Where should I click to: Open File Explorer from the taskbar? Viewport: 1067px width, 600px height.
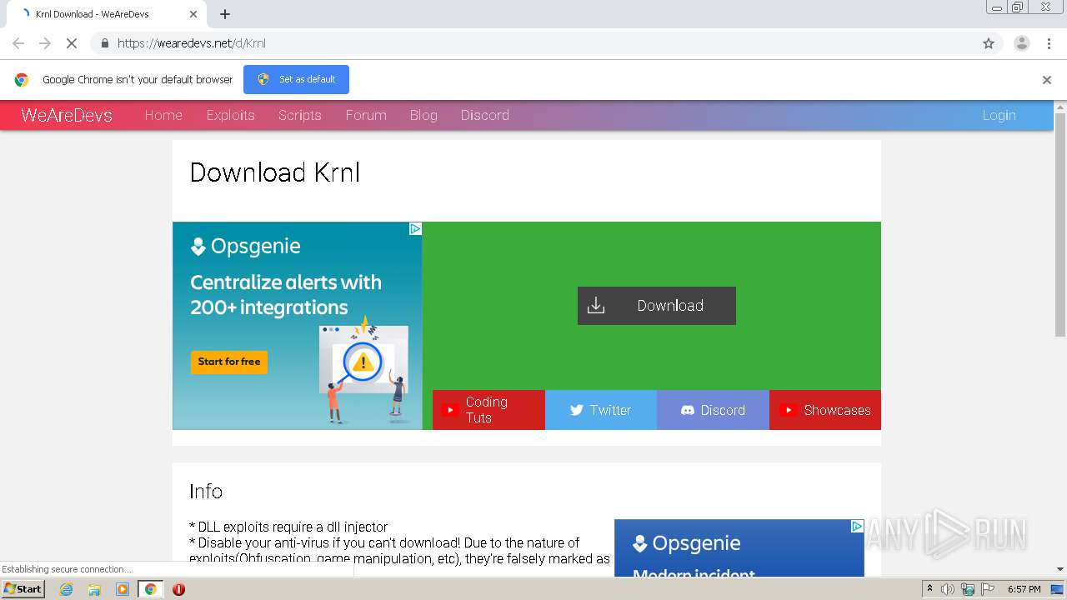(x=94, y=589)
